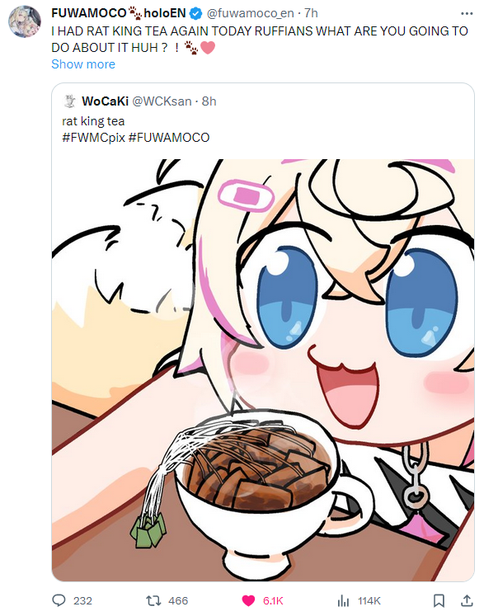The image size is (484, 616).
Task: Expand tweet with Show more
Action: (x=83, y=64)
